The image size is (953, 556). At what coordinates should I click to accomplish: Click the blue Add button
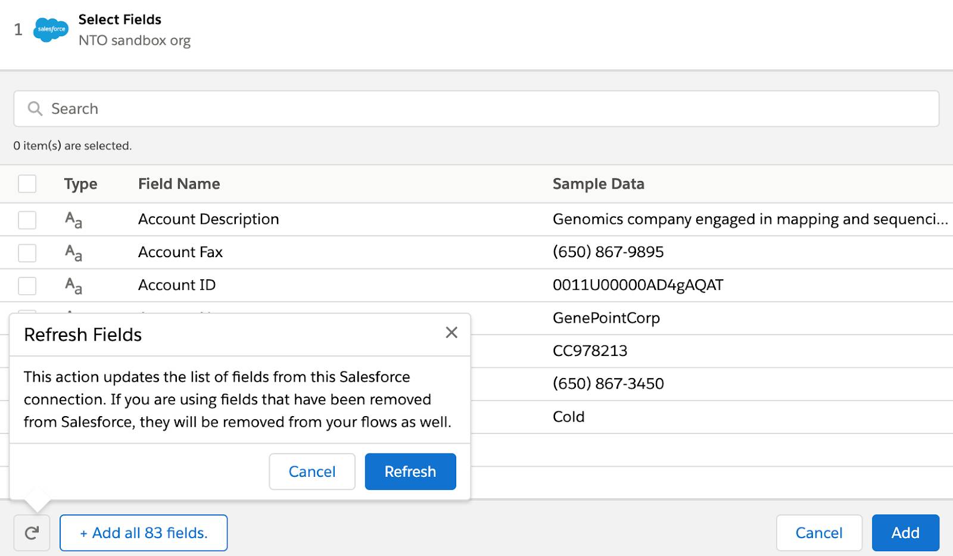[905, 533]
